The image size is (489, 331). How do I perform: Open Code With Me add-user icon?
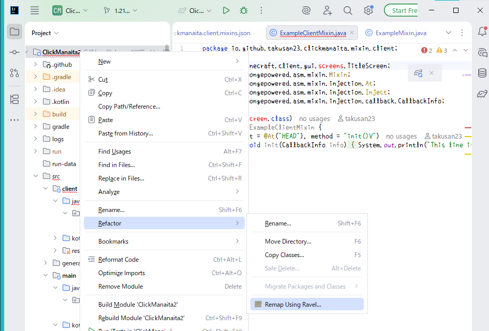[x=328, y=10]
